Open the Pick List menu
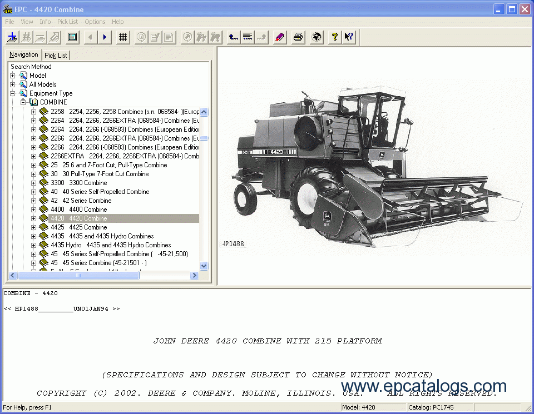The height and width of the screenshot is (414, 534). click(x=67, y=22)
